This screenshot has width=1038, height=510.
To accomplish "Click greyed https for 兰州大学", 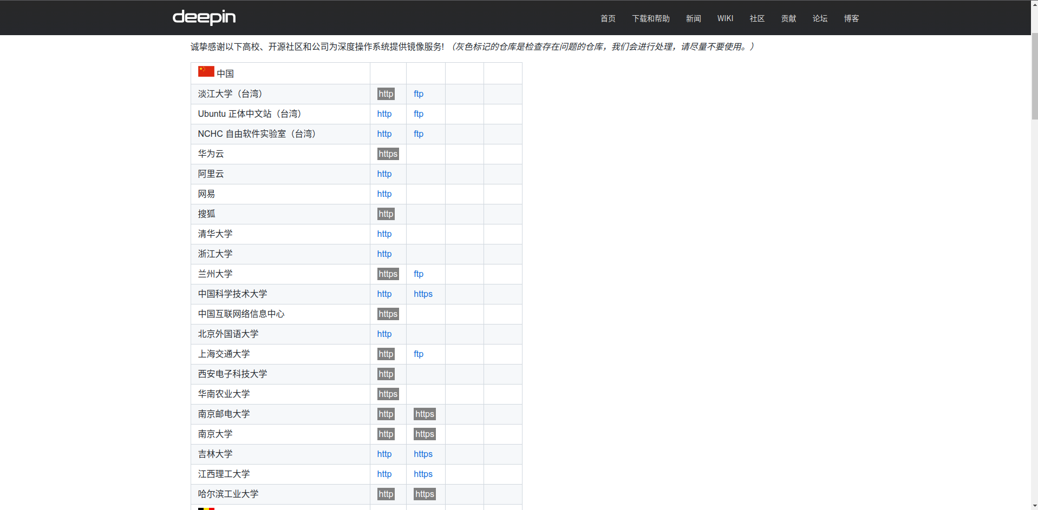I will (388, 274).
